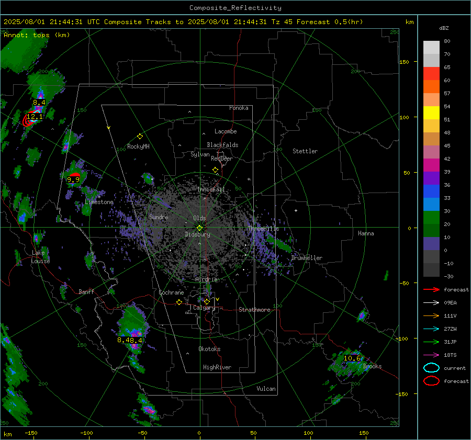Click the Brooks label
The height and width of the screenshot is (440, 471).
click(x=372, y=366)
